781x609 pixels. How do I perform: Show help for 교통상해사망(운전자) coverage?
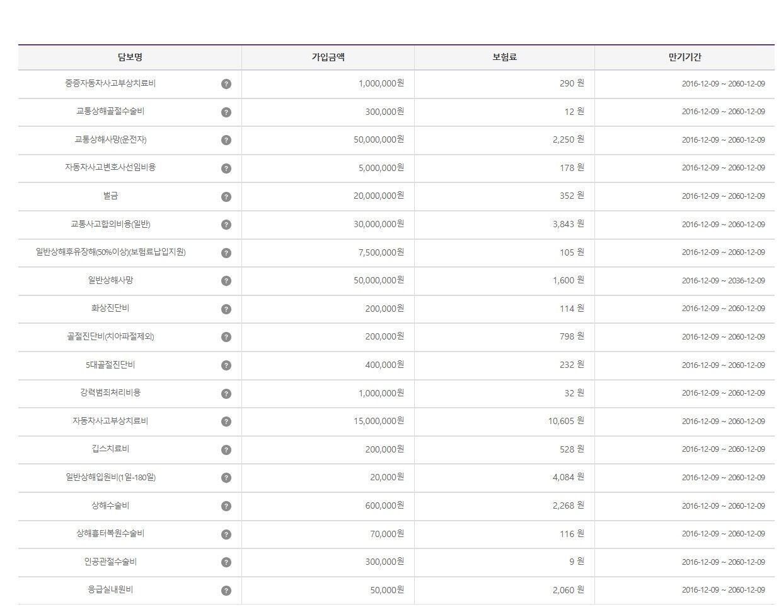tap(226, 140)
